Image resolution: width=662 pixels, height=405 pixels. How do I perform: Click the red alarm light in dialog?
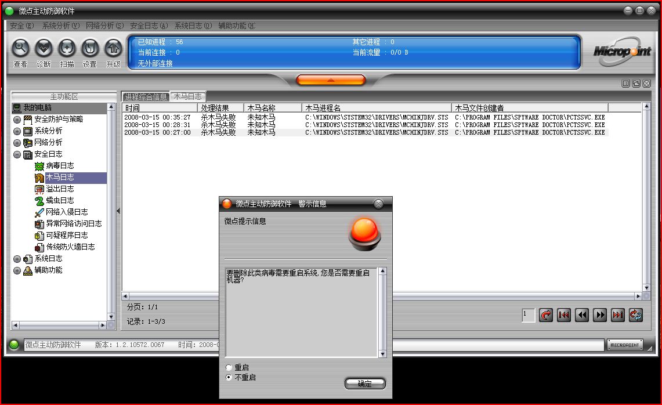(365, 234)
